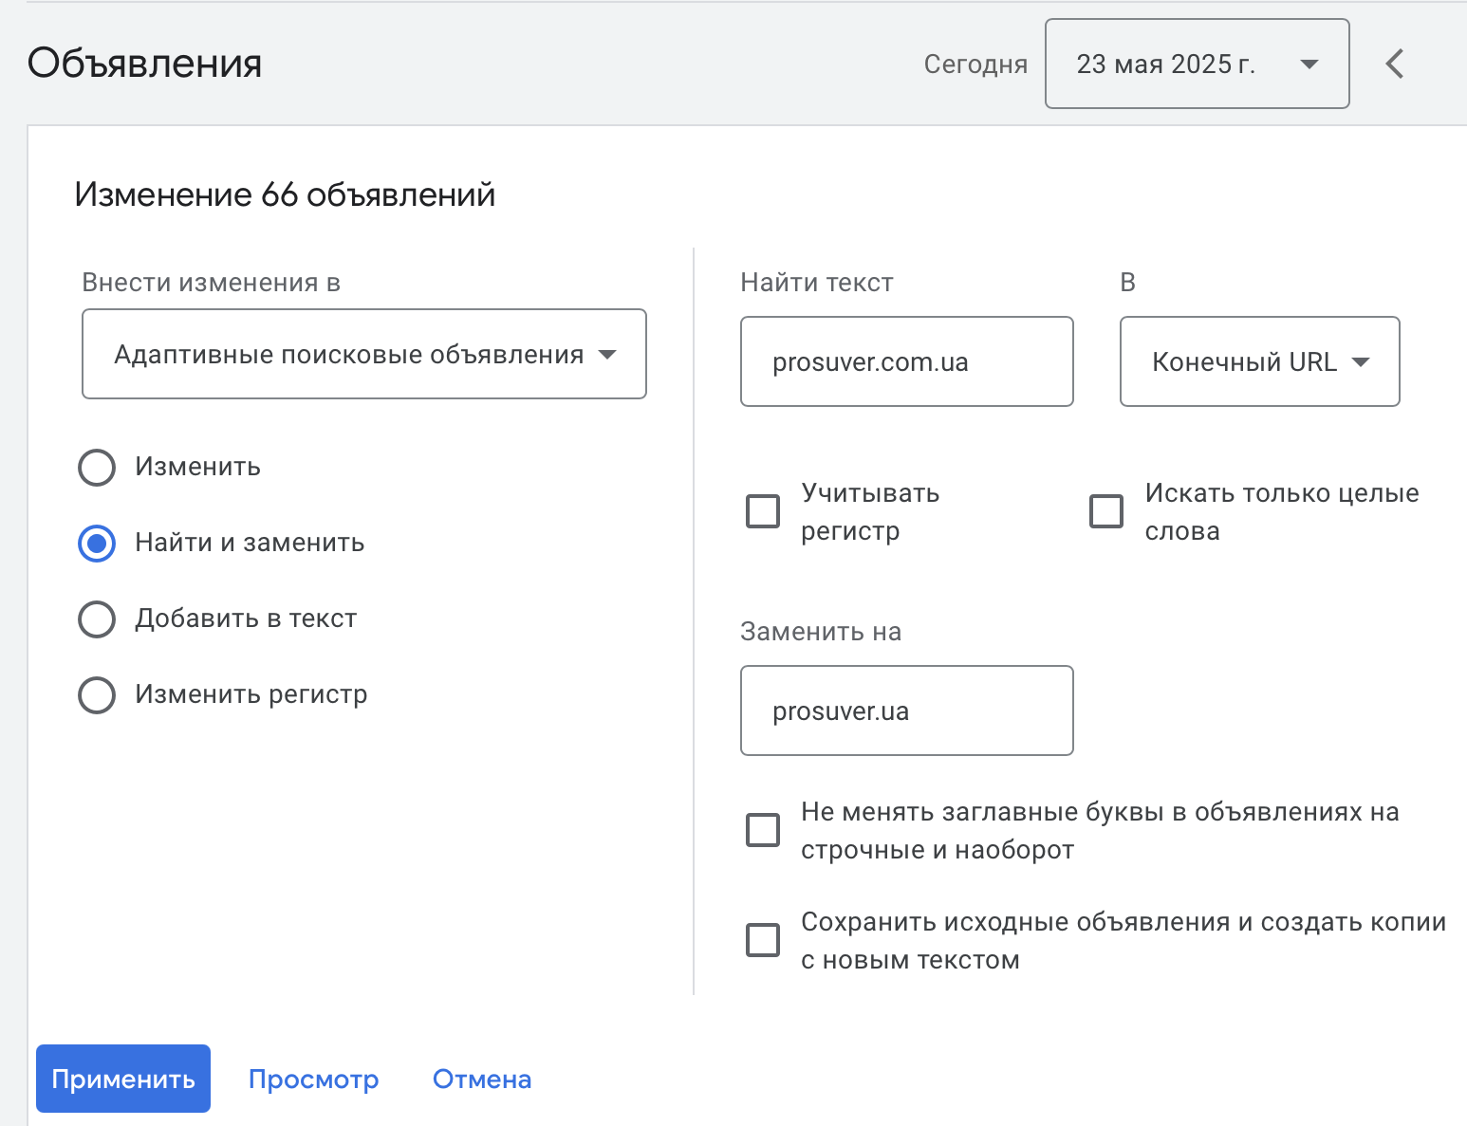The image size is (1467, 1126).
Task: Cancel editing with the Отмена link
Action: click(x=482, y=1079)
